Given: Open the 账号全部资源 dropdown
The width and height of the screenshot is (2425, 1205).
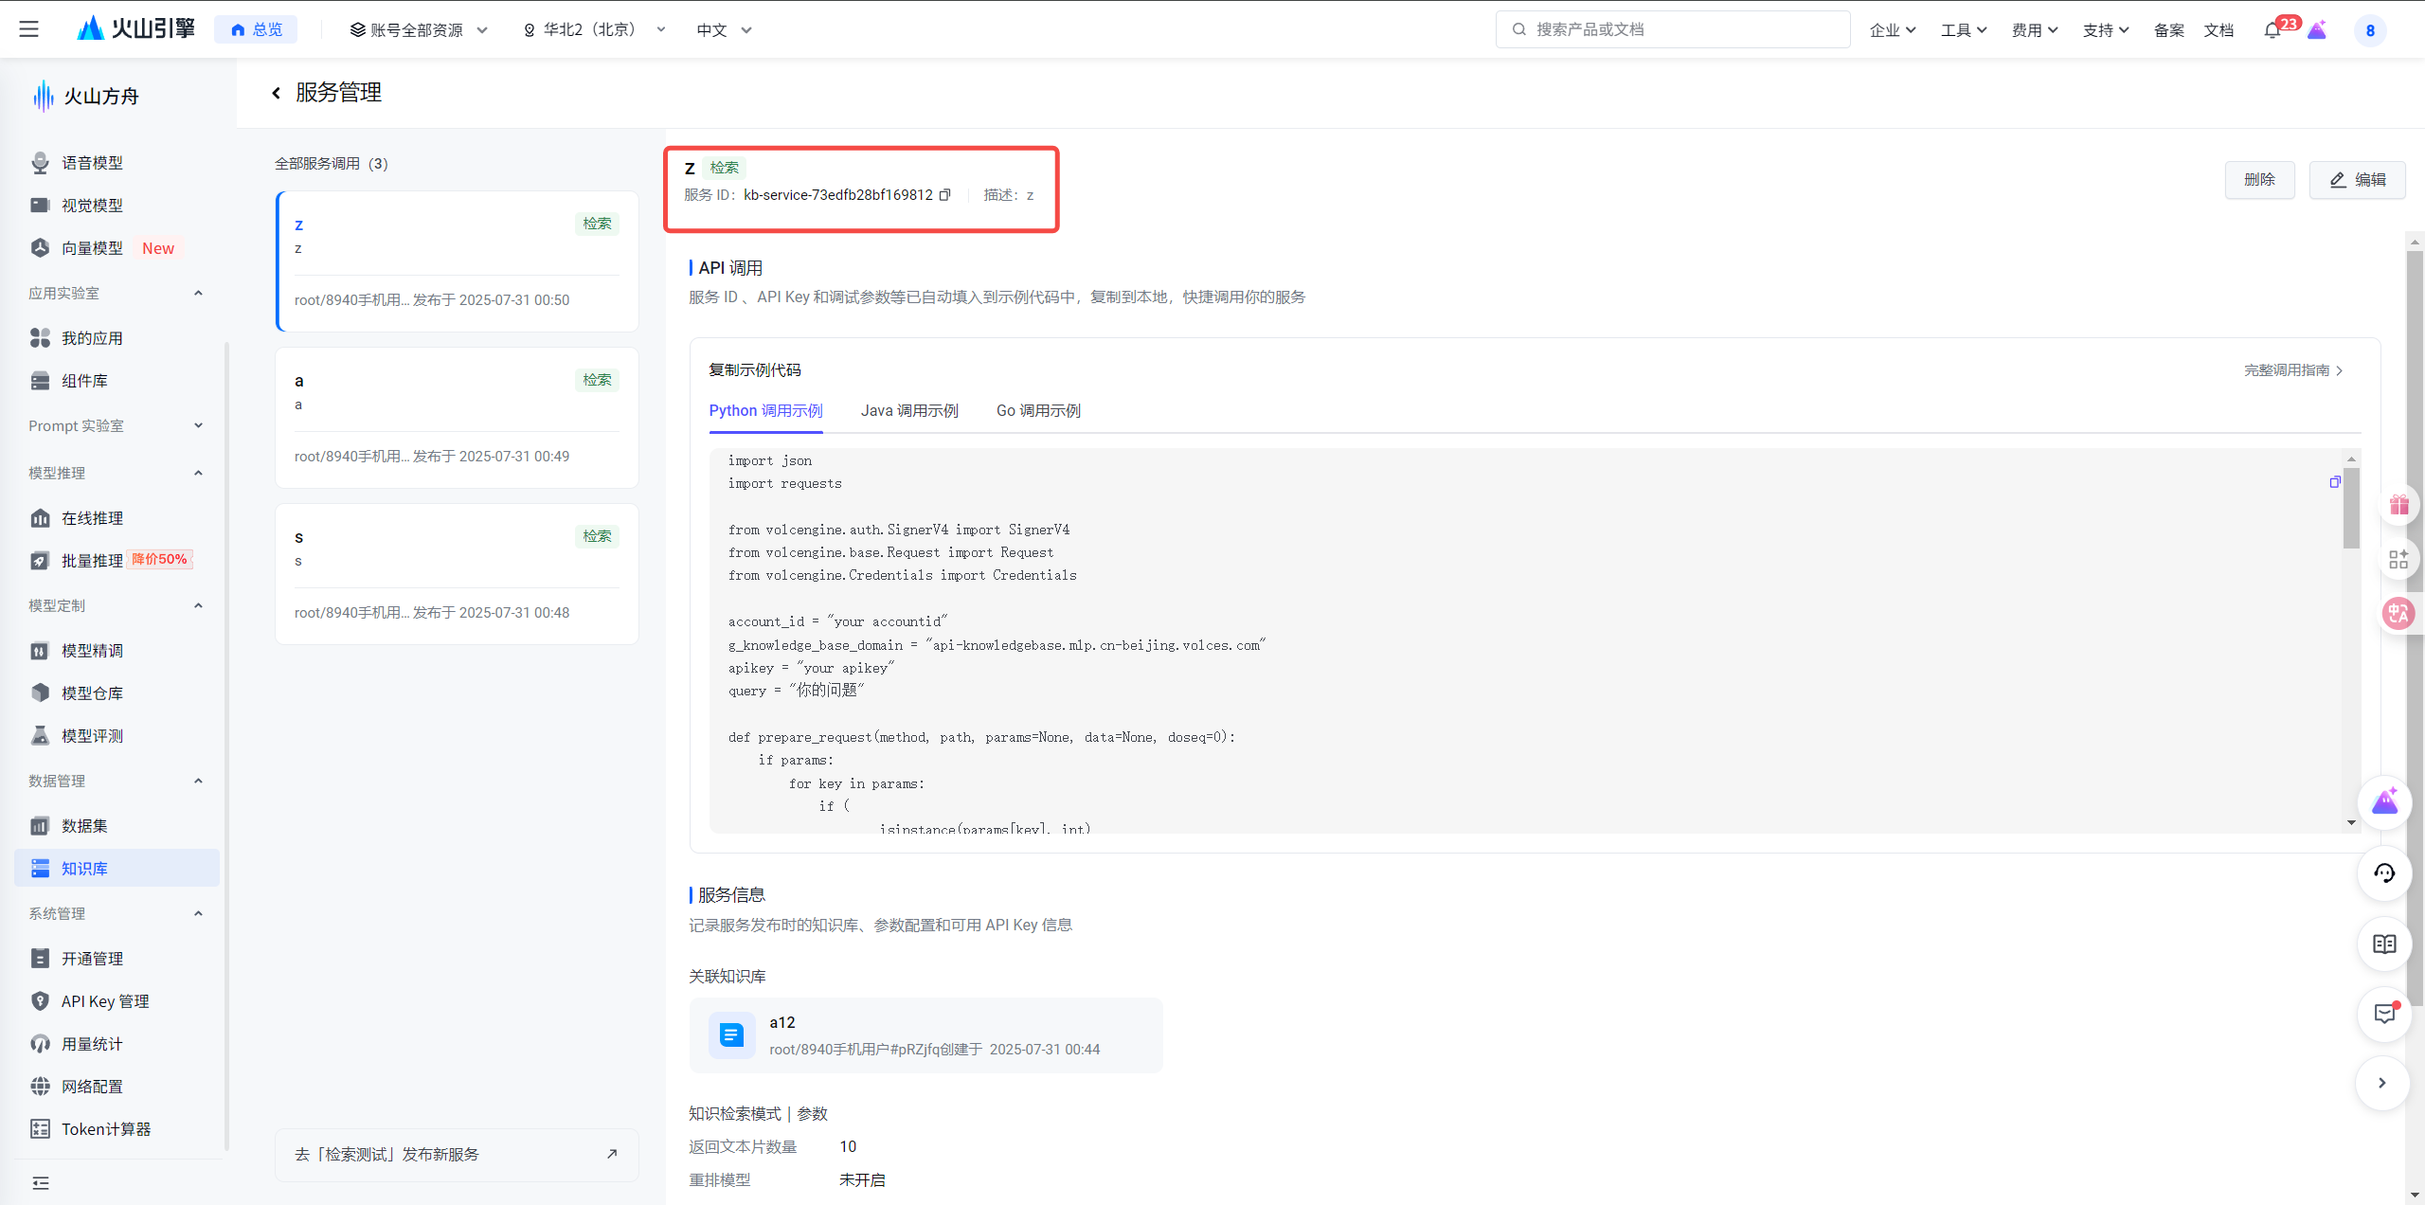Looking at the screenshot, I should 419,30.
